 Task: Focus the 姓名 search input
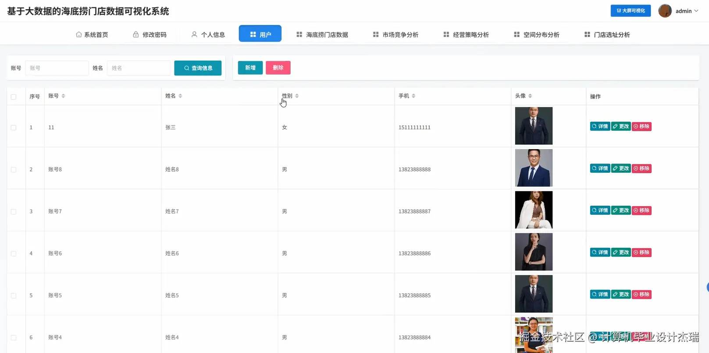(139, 68)
